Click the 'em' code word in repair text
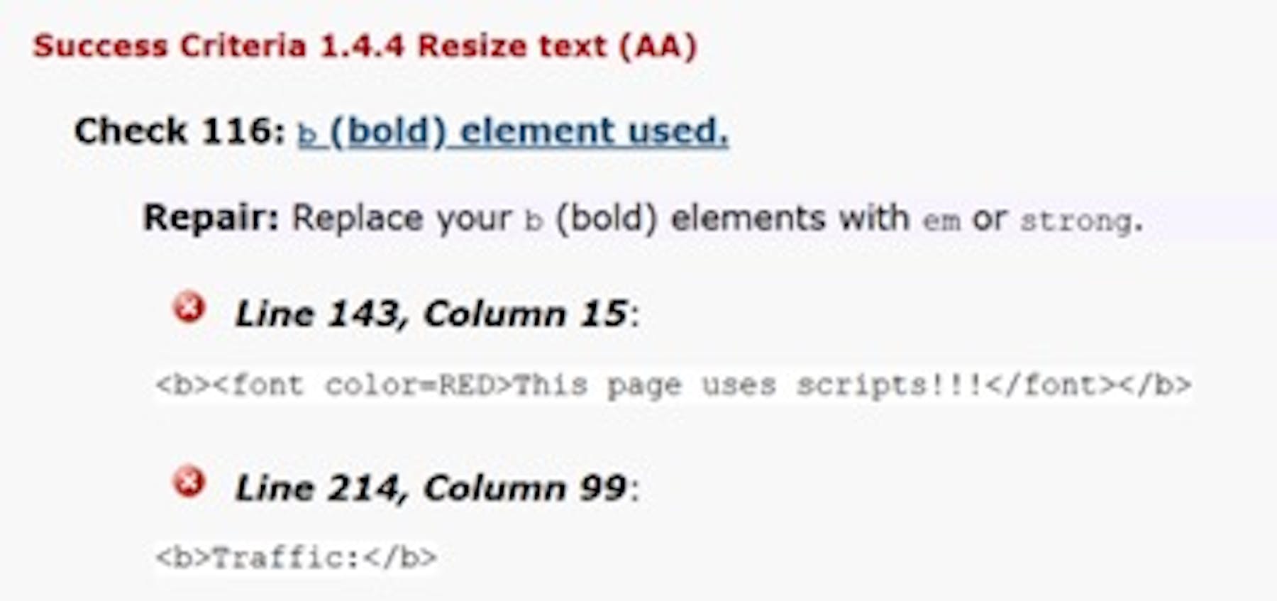Screen dimensions: 1277x601 tap(941, 221)
